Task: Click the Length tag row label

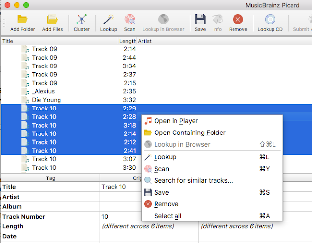Action: pyautogui.click(x=13, y=226)
